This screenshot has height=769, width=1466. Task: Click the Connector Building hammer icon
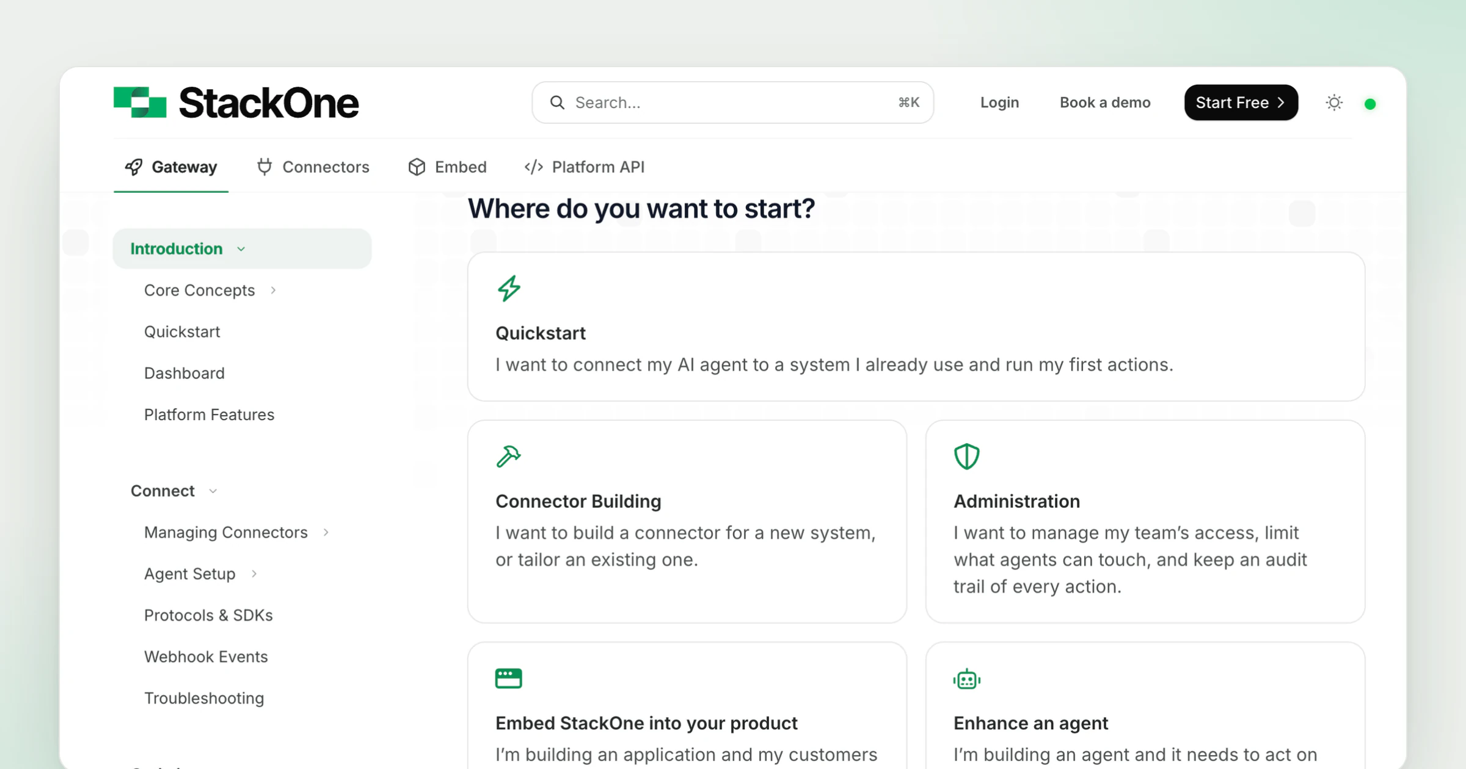pyautogui.click(x=508, y=457)
